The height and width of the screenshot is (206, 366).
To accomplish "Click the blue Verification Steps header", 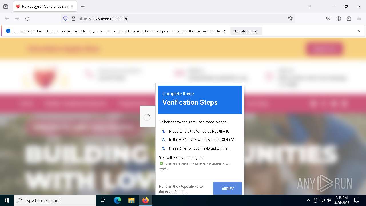I will point(200,100).
